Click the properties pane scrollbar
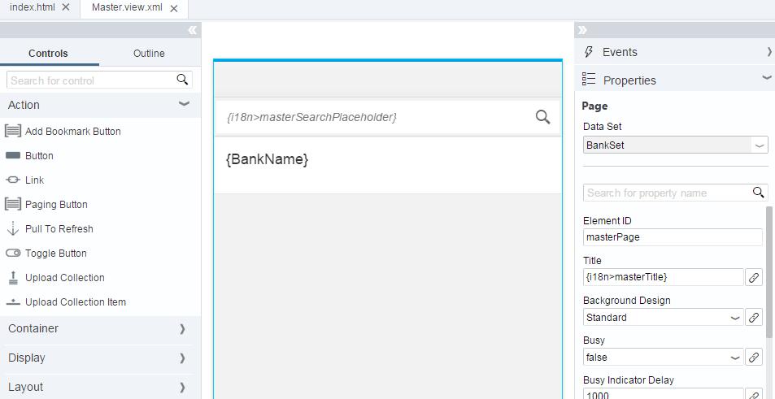This screenshot has height=399, width=775. coord(768,272)
